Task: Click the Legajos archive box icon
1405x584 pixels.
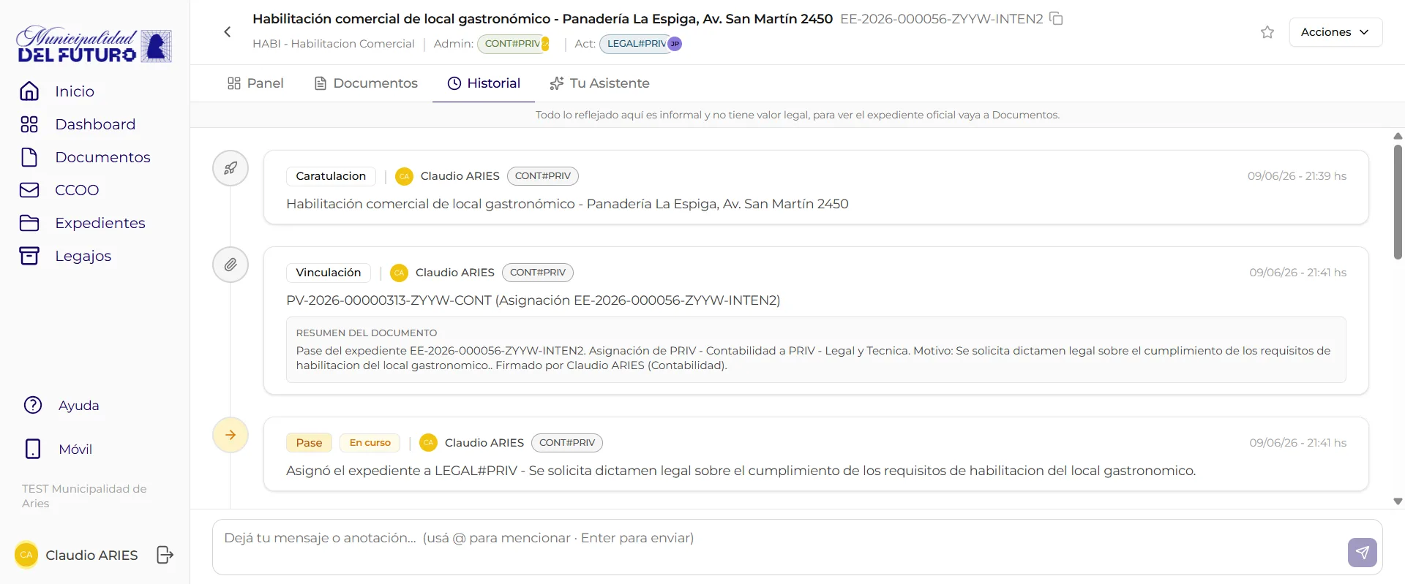Action: [x=29, y=256]
